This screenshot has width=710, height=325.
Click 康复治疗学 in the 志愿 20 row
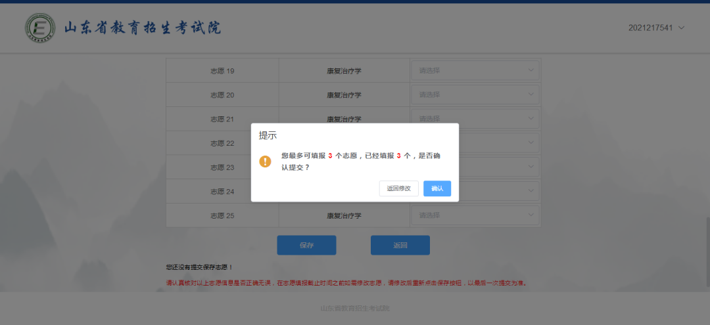click(344, 95)
